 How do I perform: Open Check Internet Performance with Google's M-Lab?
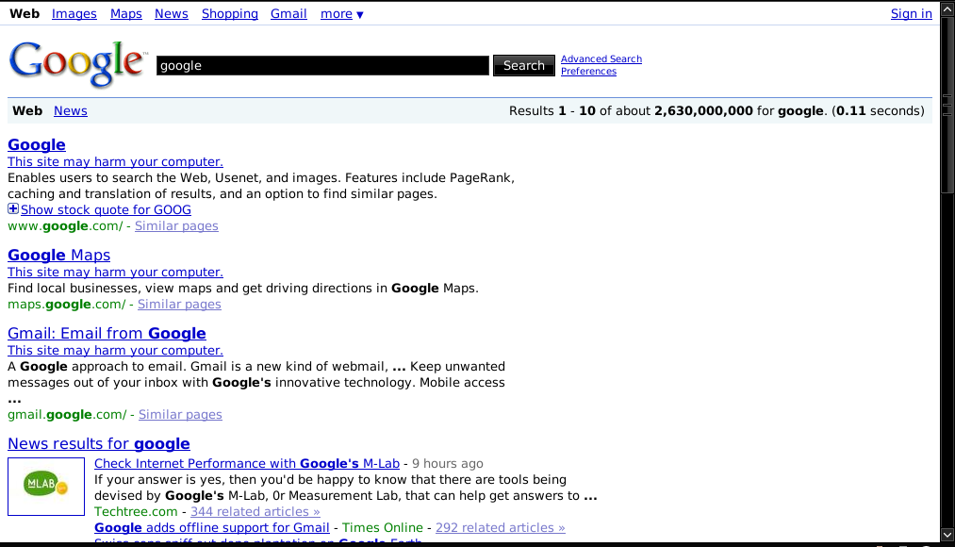(247, 464)
